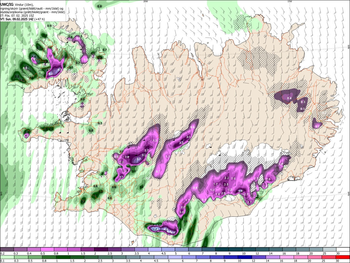This screenshot has height=263, width=350.
Task: Click the 'Vindur (10m)' header text
Action: 24,5
